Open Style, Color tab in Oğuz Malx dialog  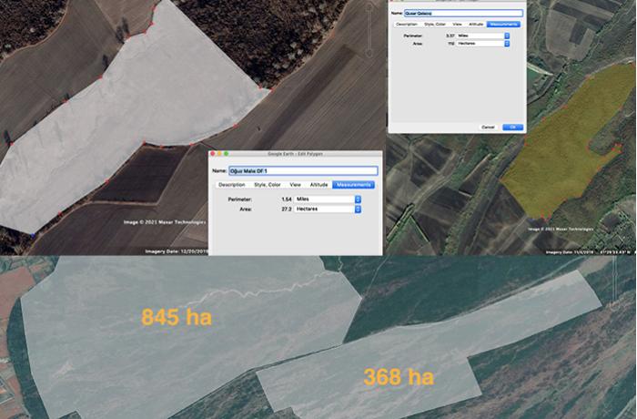point(267,185)
